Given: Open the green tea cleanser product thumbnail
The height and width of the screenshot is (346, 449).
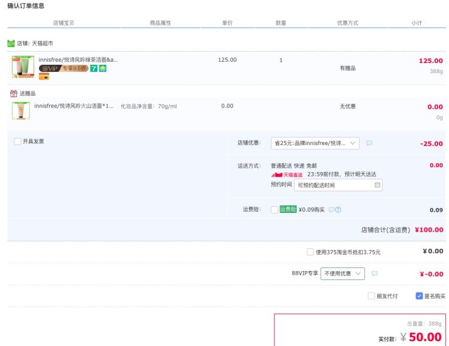Looking at the screenshot, I should pyautogui.click(x=23, y=67).
